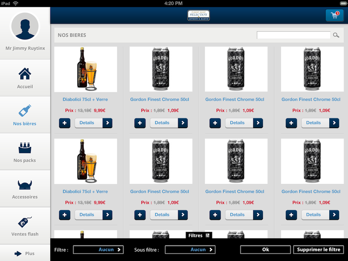Tap the Finest Shop Selection logo

198,15
